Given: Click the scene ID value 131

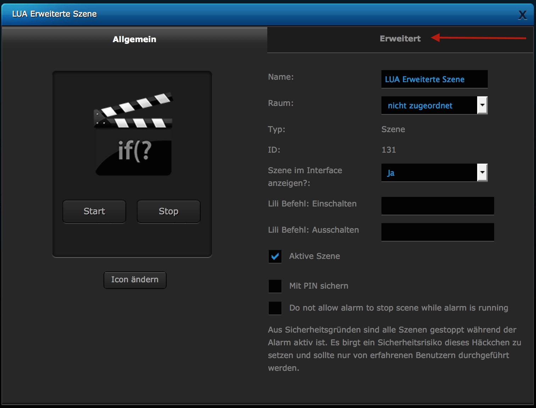Looking at the screenshot, I should [389, 150].
